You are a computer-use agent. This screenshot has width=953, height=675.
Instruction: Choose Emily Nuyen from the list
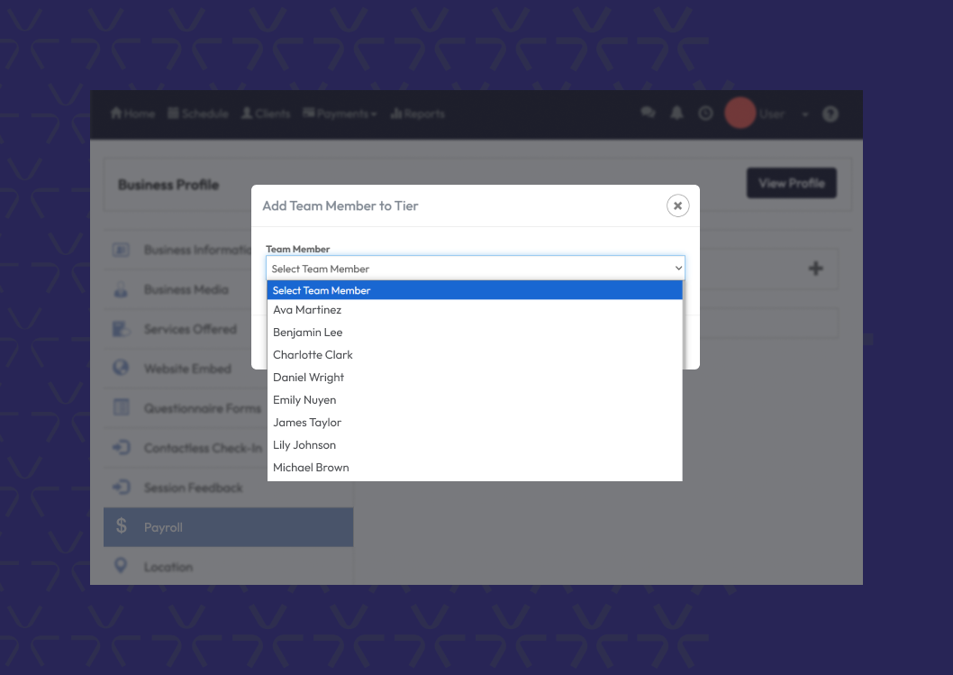coord(304,400)
